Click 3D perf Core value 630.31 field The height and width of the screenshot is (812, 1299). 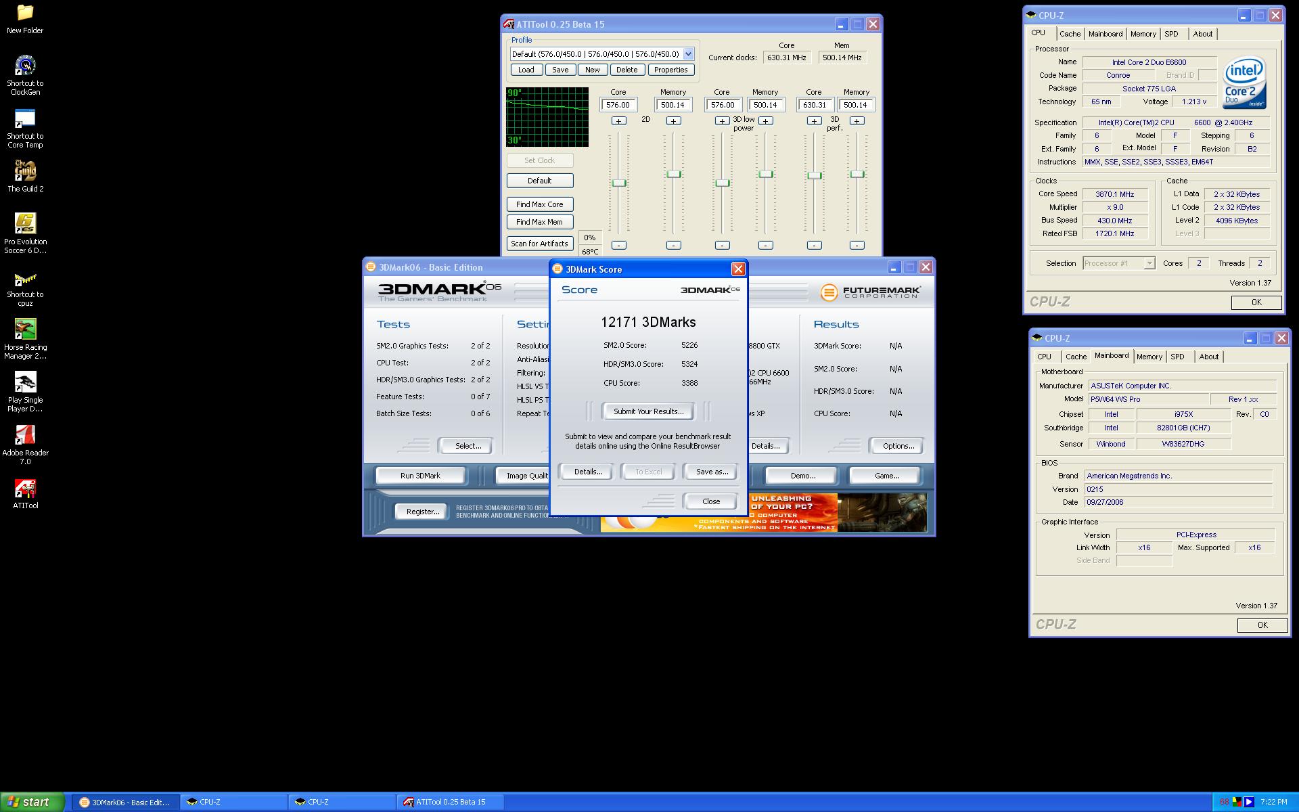tap(814, 105)
